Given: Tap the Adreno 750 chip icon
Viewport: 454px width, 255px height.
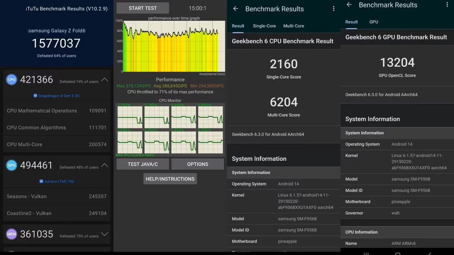Looking at the screenshot, I should (41, 182).
